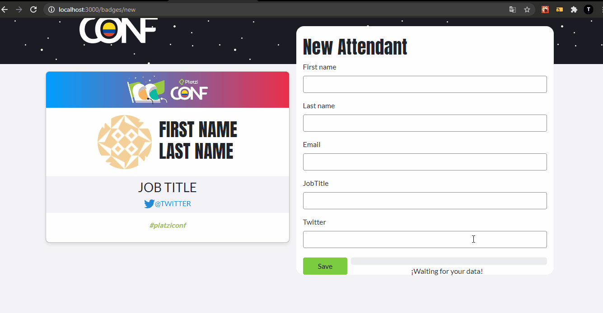This screenshot has height=313, width=603.
Task: Open the Chrome profile avatar
Action: coord(589,9)
